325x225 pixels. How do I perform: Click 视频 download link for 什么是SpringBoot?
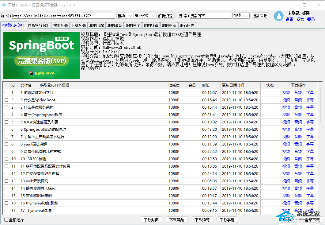(286, 100)
